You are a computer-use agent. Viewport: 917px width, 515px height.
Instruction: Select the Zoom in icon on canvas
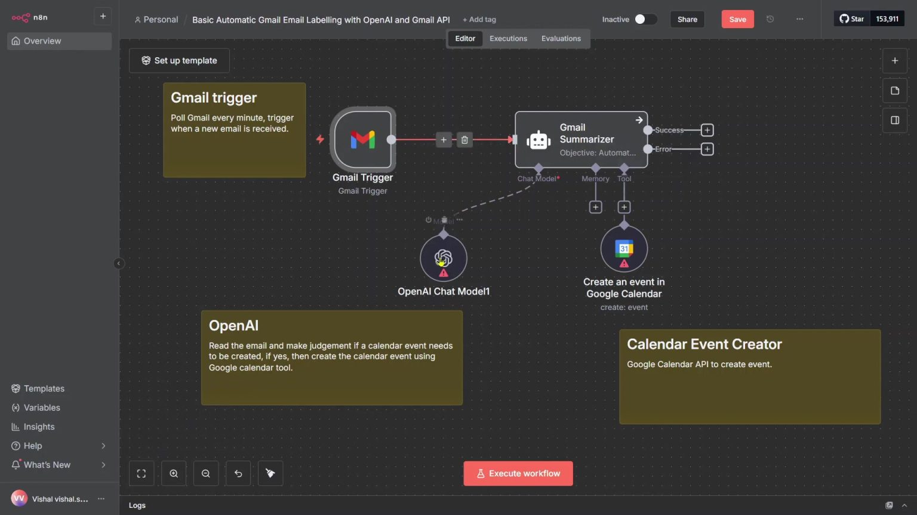(x=173, y=473)
